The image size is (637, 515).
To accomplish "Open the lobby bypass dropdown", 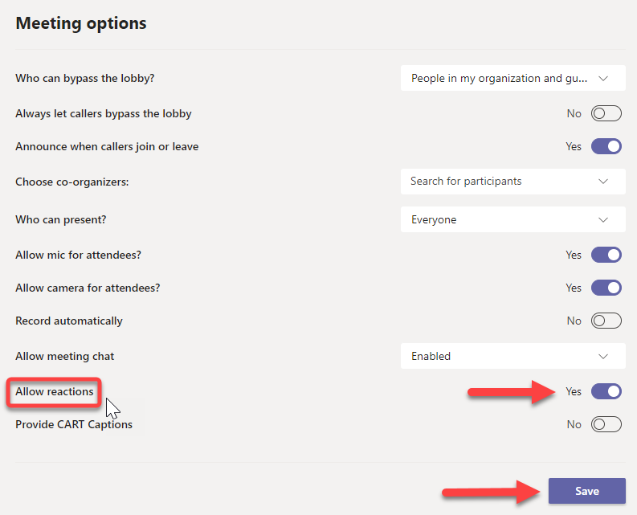I will coord(512,79).
